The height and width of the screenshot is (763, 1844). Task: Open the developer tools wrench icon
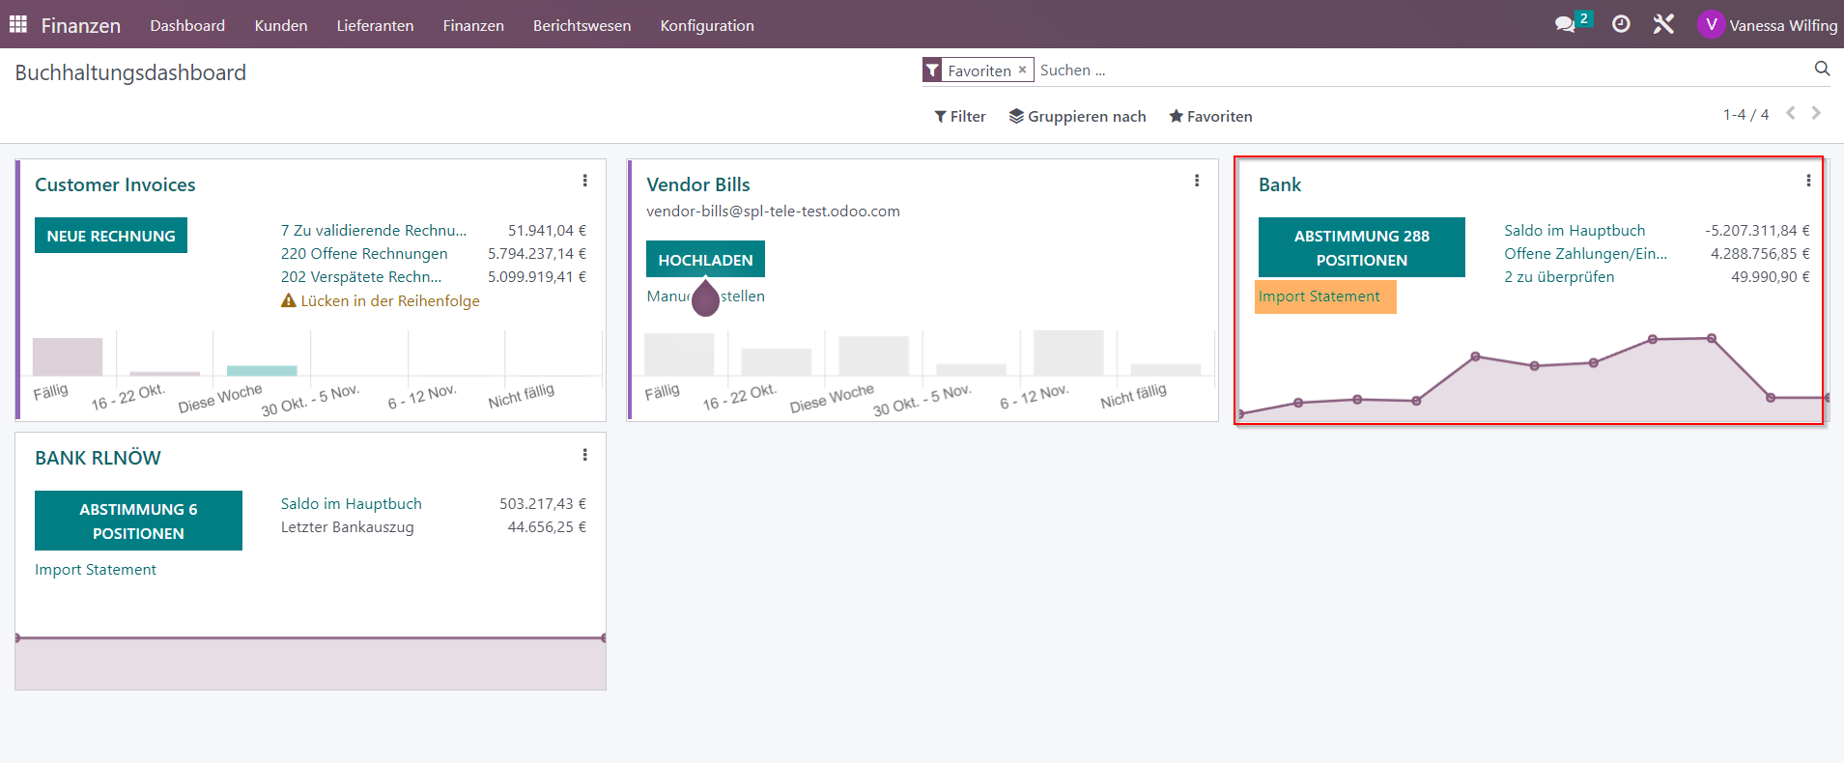1663,24
